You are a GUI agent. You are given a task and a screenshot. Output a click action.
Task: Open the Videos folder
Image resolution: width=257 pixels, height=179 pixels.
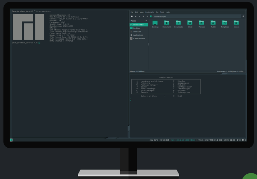236,24
